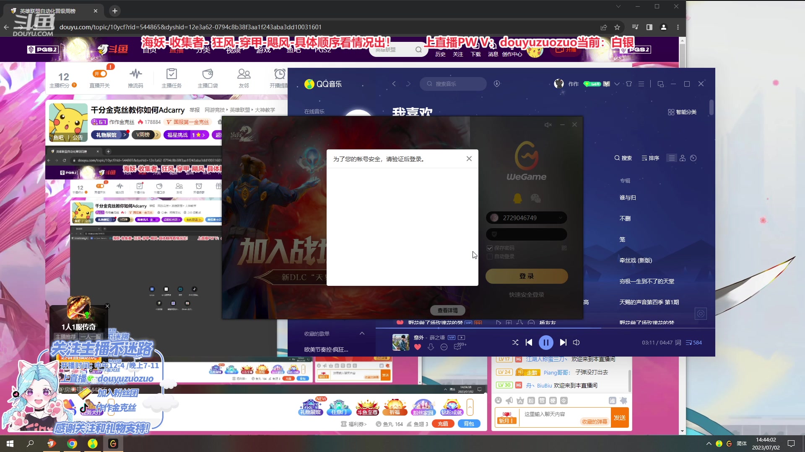Toggle shuffle play mode in QQ Music
Image resolution: width=805 pixels, height=452 pixels.
coord(515,343)
